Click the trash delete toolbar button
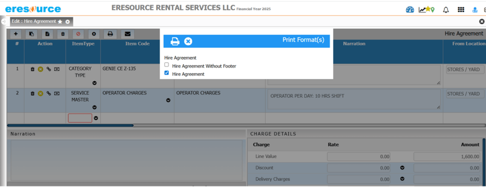The image size is (486, 187). pyautogui.click(x=63, y=34)
